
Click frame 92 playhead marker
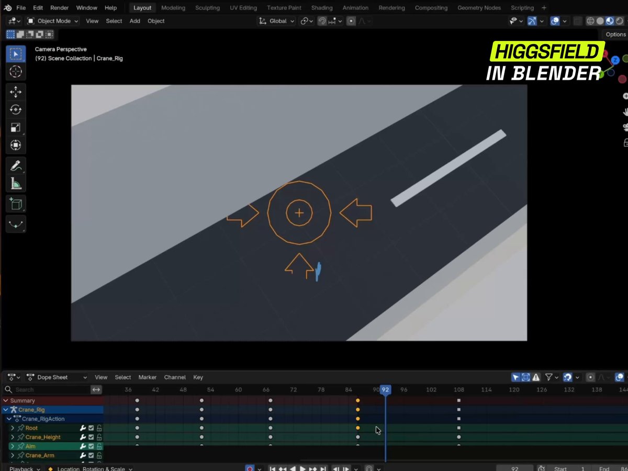(x=385, y=390)
